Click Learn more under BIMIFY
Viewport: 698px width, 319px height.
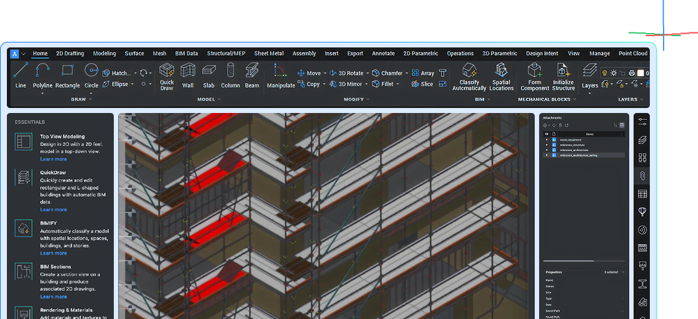(x=53, y=253)
